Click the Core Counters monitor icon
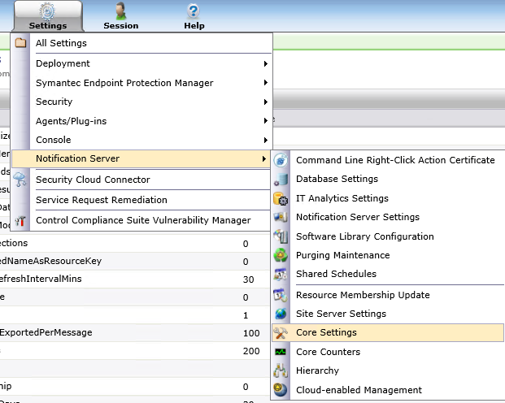505x403 pixels. tap(281, 352)
